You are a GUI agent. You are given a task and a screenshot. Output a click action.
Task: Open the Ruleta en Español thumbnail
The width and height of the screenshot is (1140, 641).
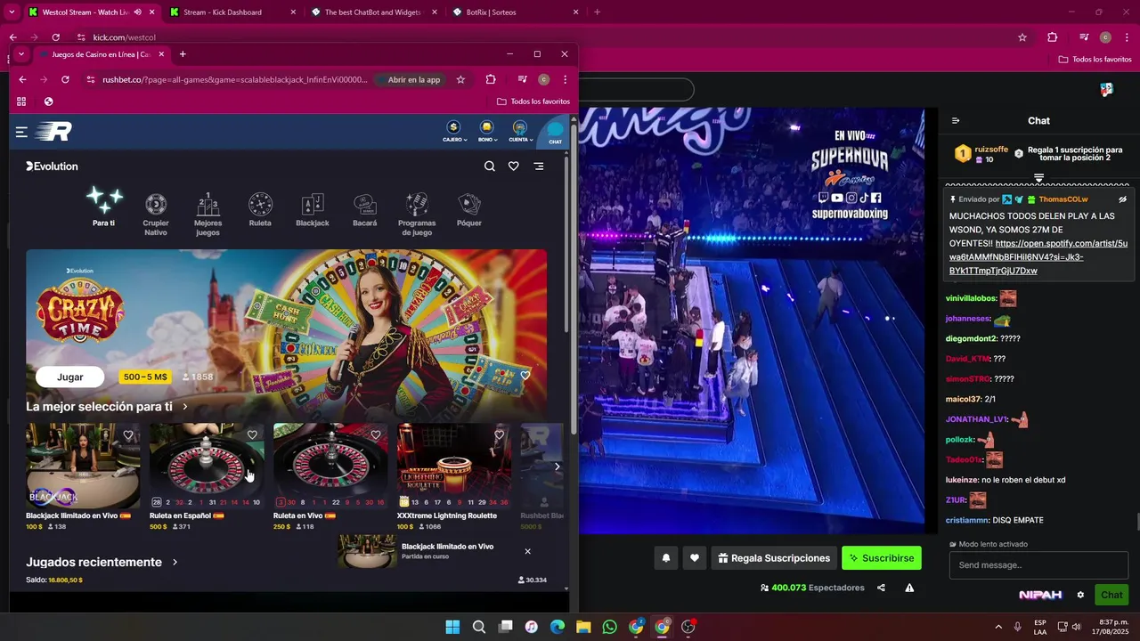(207, 466)
